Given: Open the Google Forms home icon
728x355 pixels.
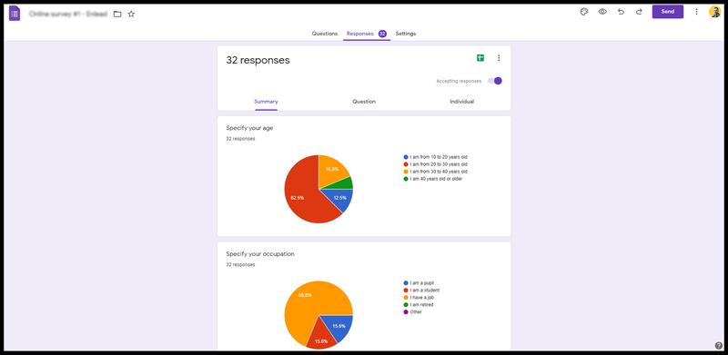Looking at the screenshot, I should click(x=15, y=14).
